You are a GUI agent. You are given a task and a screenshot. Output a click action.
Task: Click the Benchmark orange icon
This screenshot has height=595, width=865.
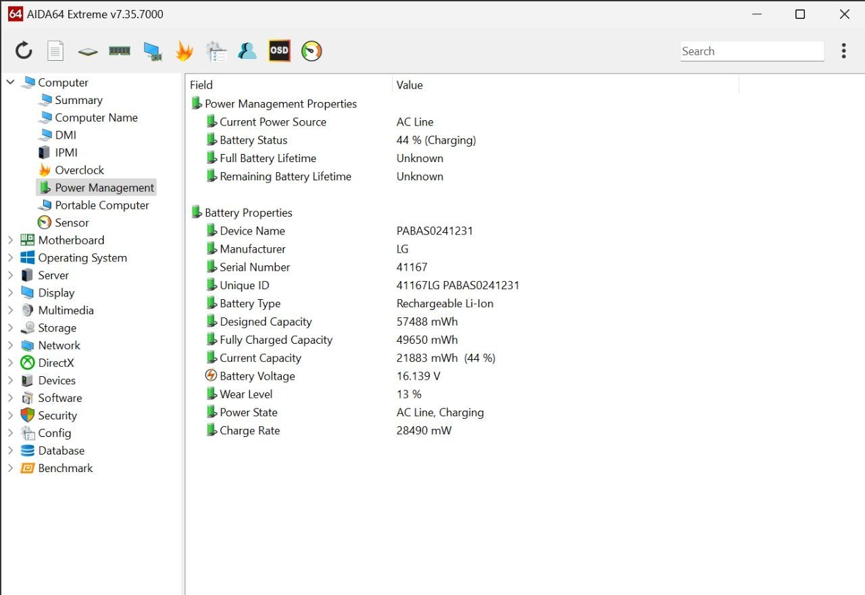coord(28,468)
